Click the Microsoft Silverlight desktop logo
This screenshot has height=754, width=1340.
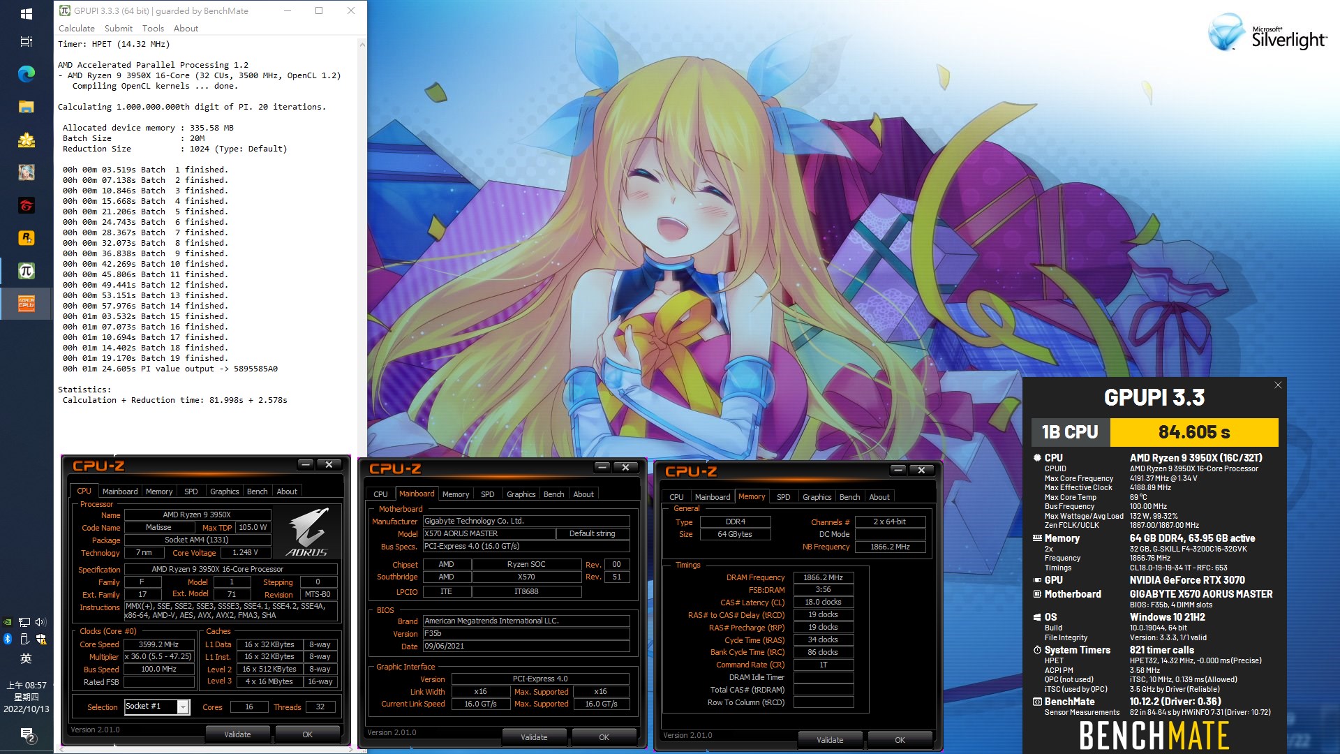pos(1267,34)
